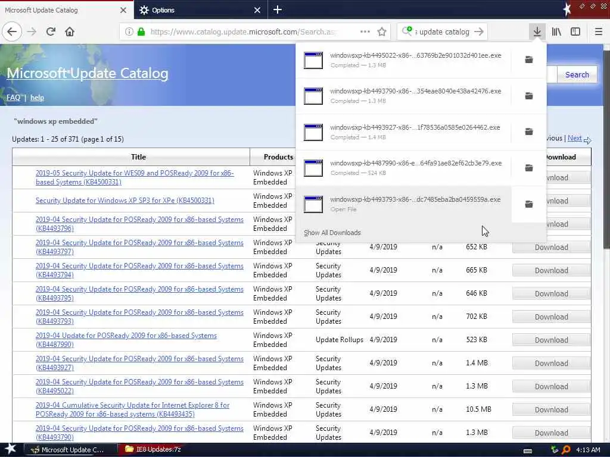Screen dimensions: 610x457
Task: Download the 523 KB update rollup
Action: 551,340
